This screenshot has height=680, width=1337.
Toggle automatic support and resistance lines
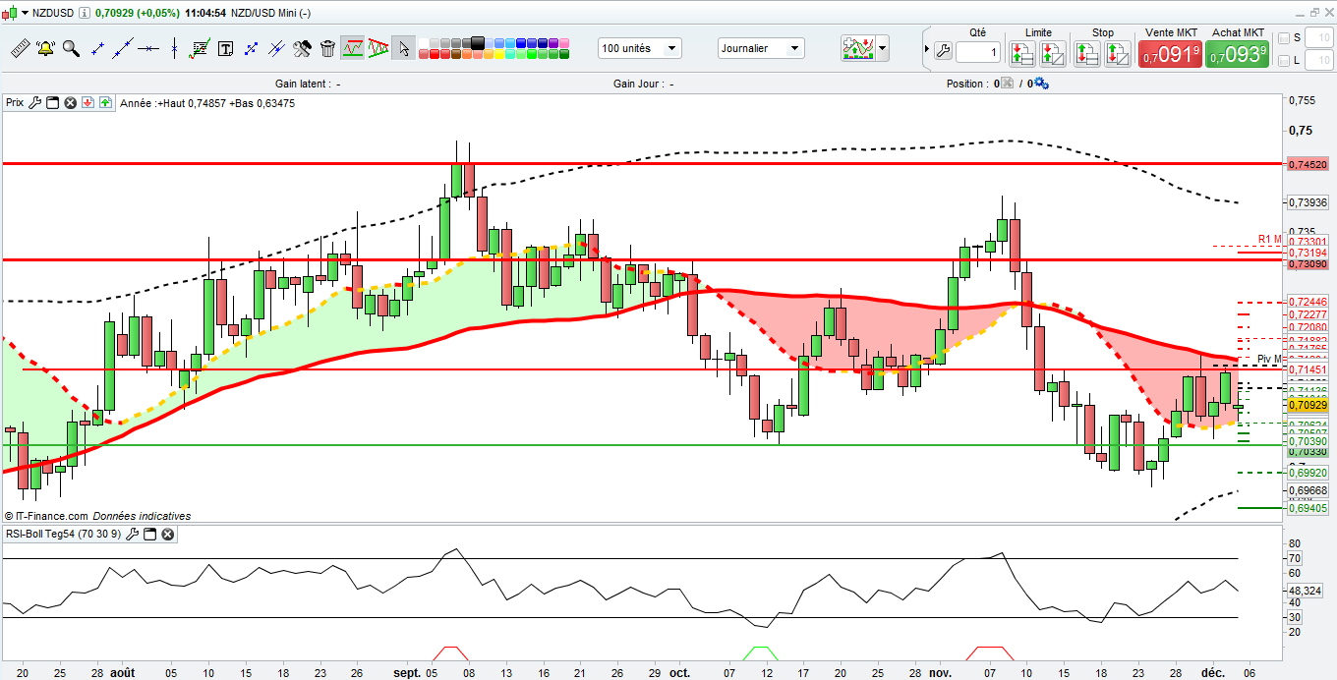[x=353, y=48]
